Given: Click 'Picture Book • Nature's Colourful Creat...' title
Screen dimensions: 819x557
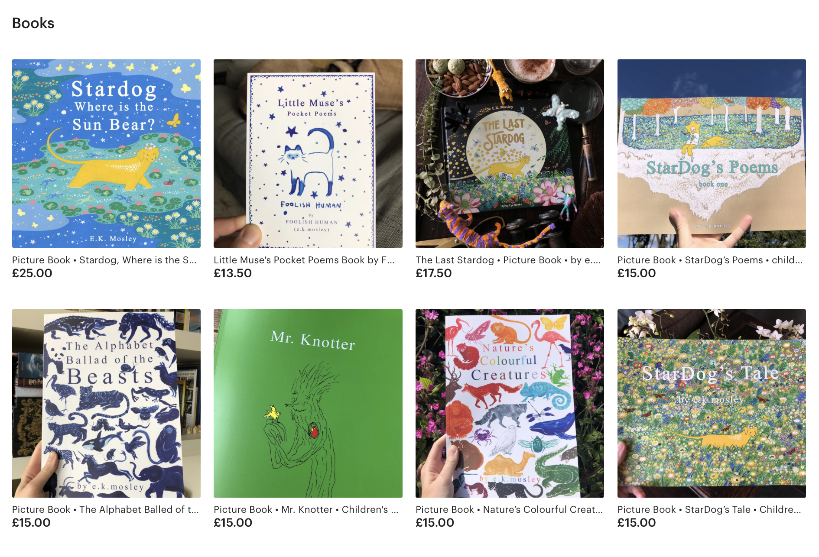Looking at the screenshot, I should [509, 509].
